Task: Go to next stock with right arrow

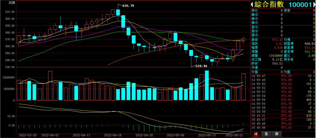Action: click(314, 4)
